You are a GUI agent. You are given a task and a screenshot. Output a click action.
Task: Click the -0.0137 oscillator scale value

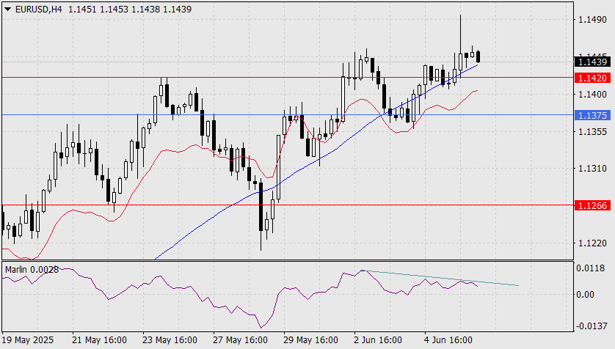pyautogui.click(x=592, y=326)
